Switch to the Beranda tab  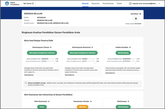click(x=85, y=4)
